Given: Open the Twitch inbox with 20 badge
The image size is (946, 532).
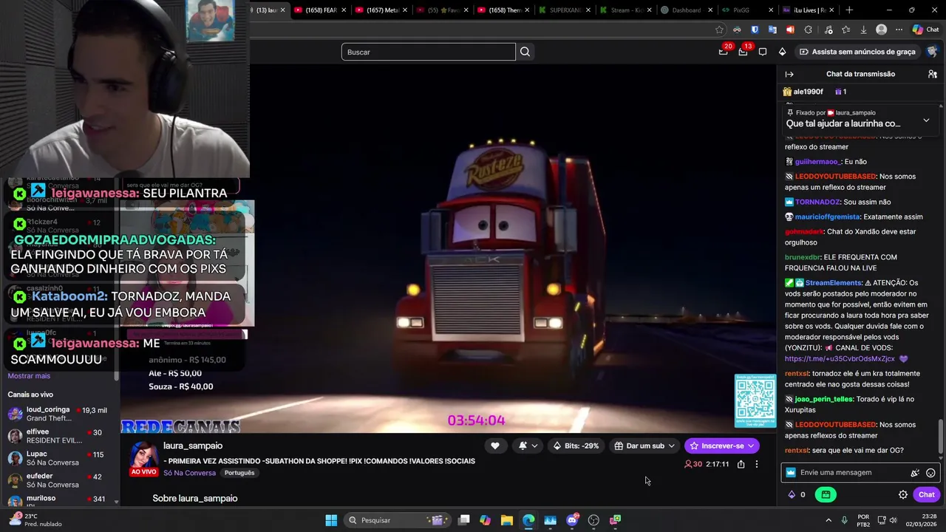Looking at the screenshot, I should [724, 52].
